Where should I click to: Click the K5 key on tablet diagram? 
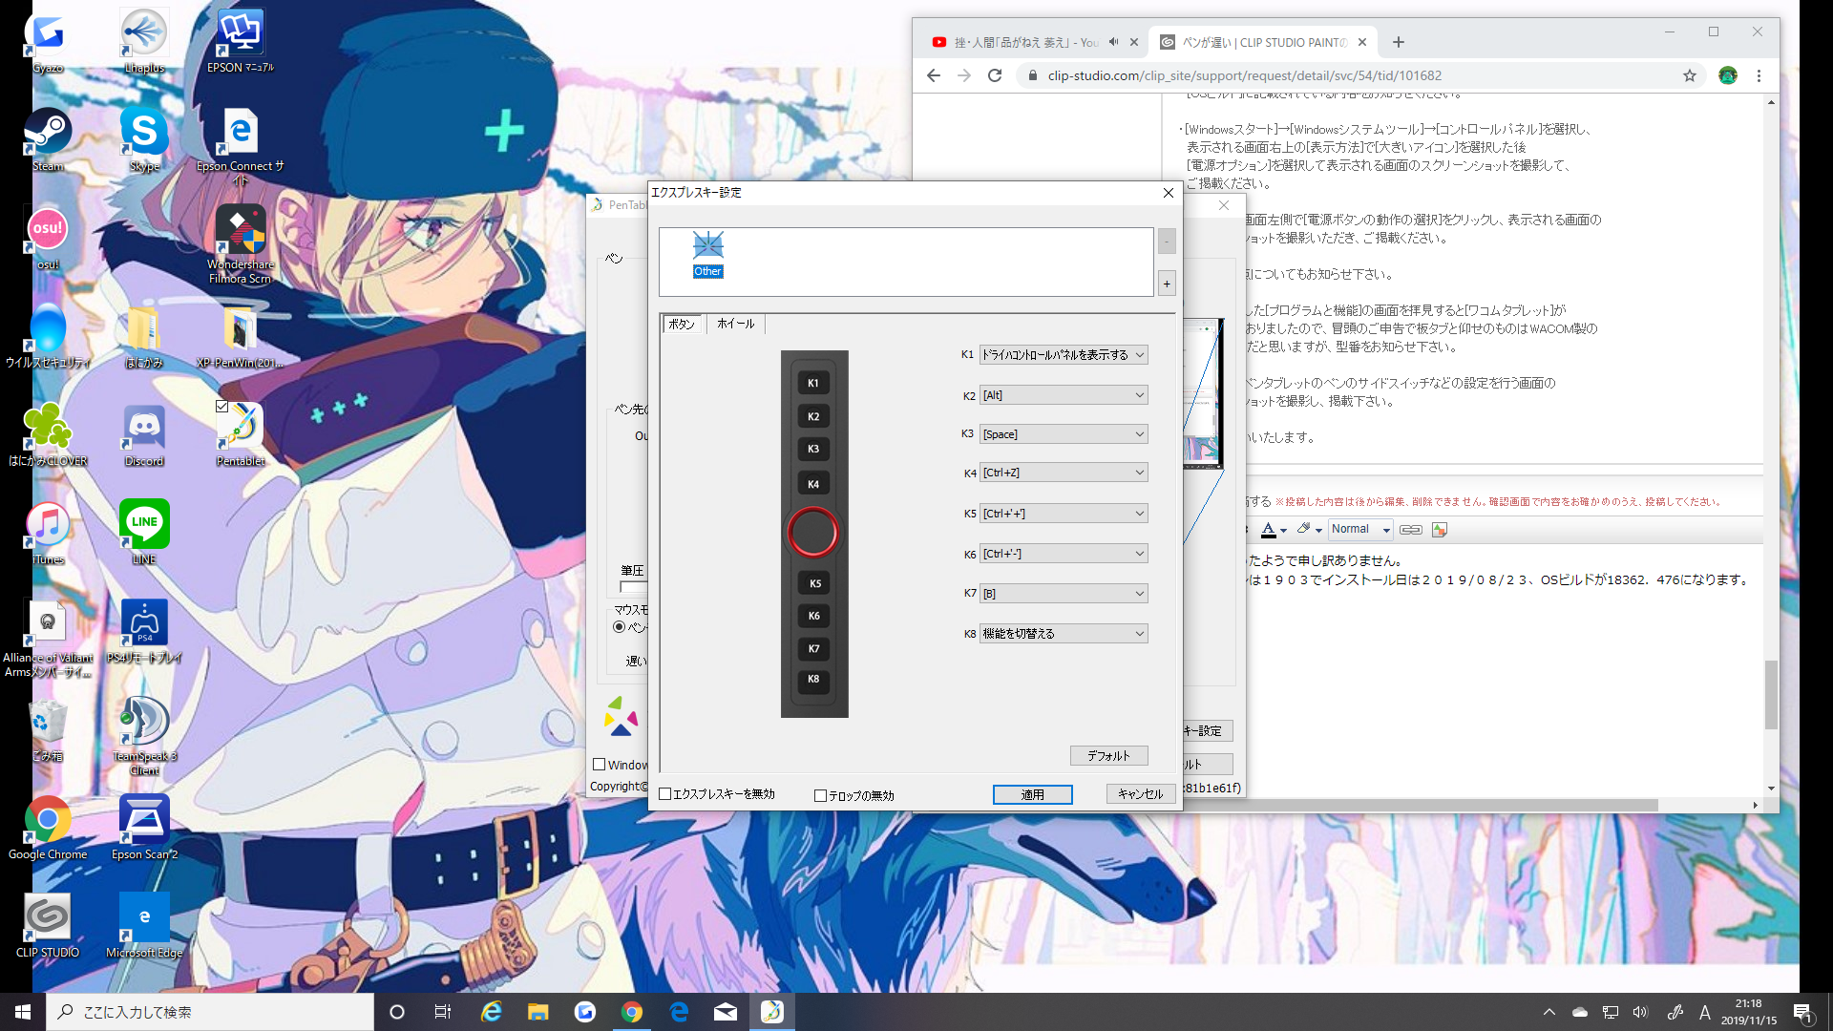814,583
